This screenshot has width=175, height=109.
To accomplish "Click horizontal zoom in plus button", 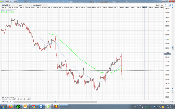I will [x=170, y=102].
